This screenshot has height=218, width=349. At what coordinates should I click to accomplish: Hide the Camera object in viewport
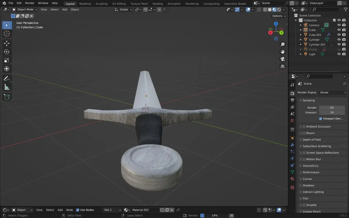(x=339, y=25)
